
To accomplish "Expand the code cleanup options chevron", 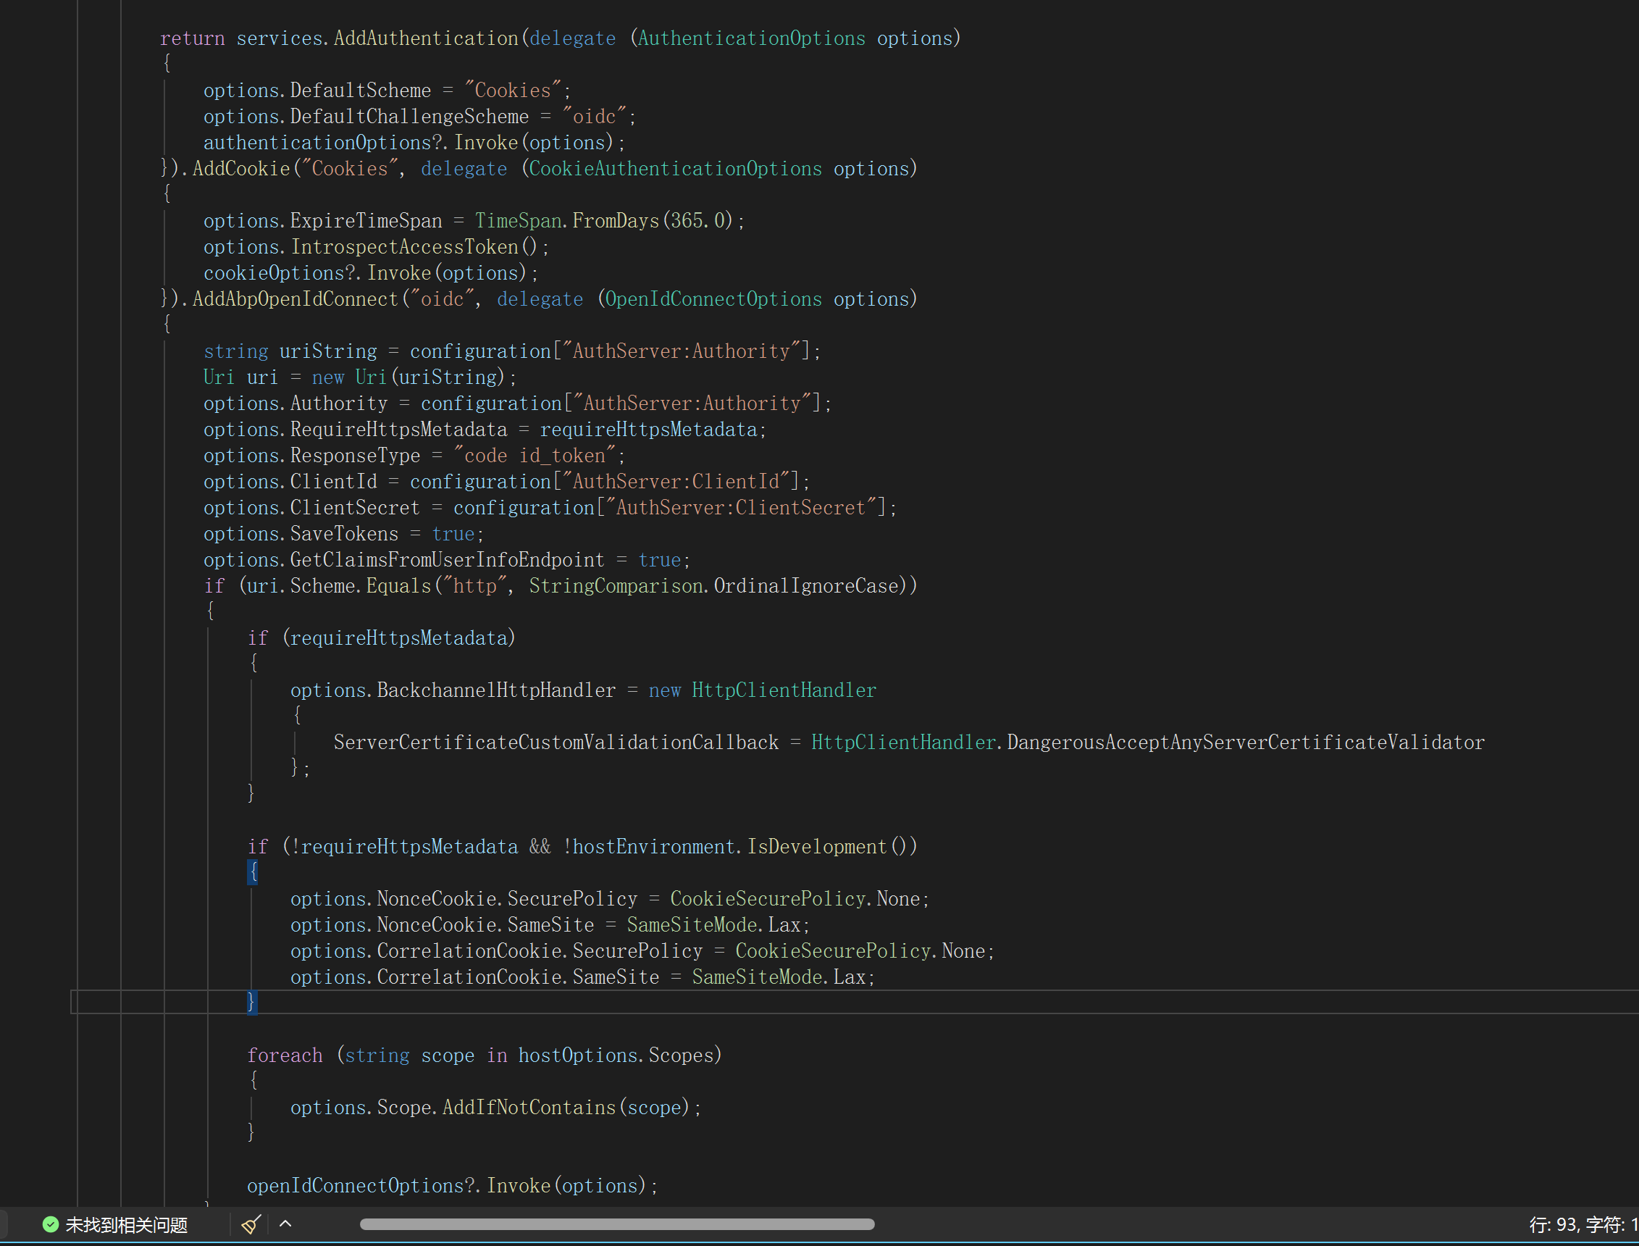I will (x=285, y=1224).
